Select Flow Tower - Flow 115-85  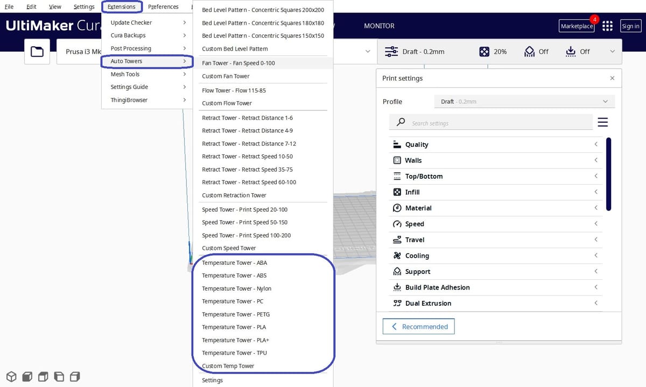[x=263, y=90]
